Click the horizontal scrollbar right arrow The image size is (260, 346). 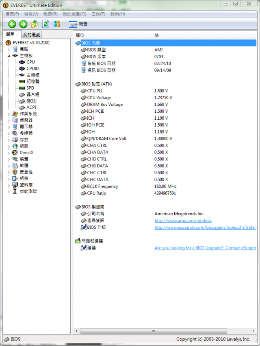click(x=253, y=331)
